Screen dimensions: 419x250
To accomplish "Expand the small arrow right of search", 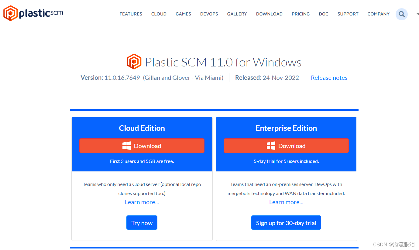I will point(417,14).
